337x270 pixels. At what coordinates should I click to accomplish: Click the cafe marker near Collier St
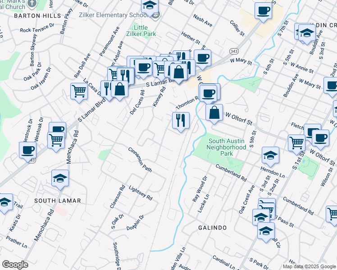coord(263,12)
